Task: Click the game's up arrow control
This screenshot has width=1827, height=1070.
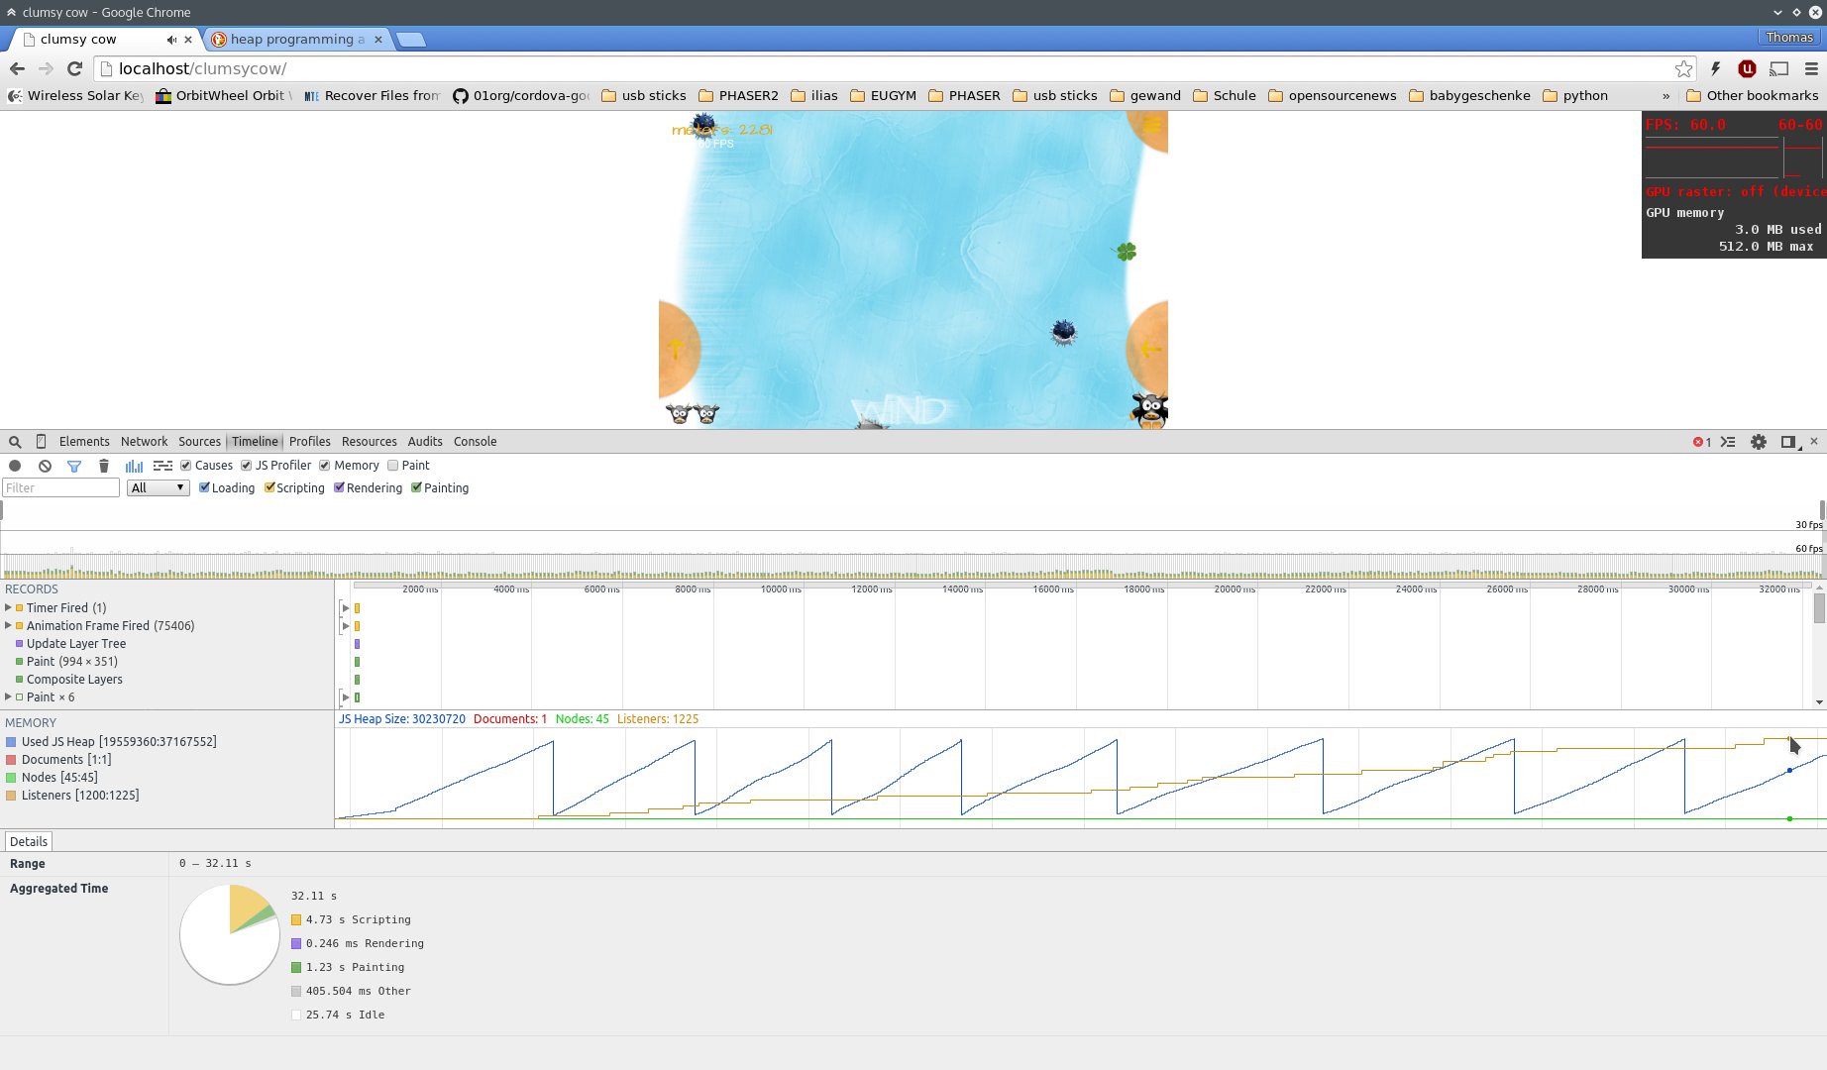Action: point(676,349)
